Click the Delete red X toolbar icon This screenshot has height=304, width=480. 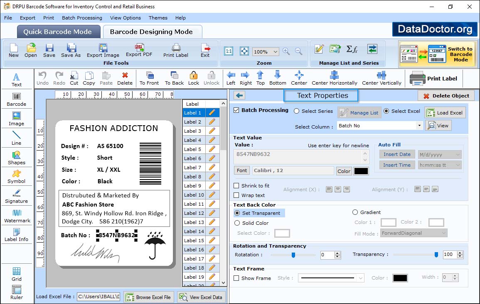click(125, 78)
